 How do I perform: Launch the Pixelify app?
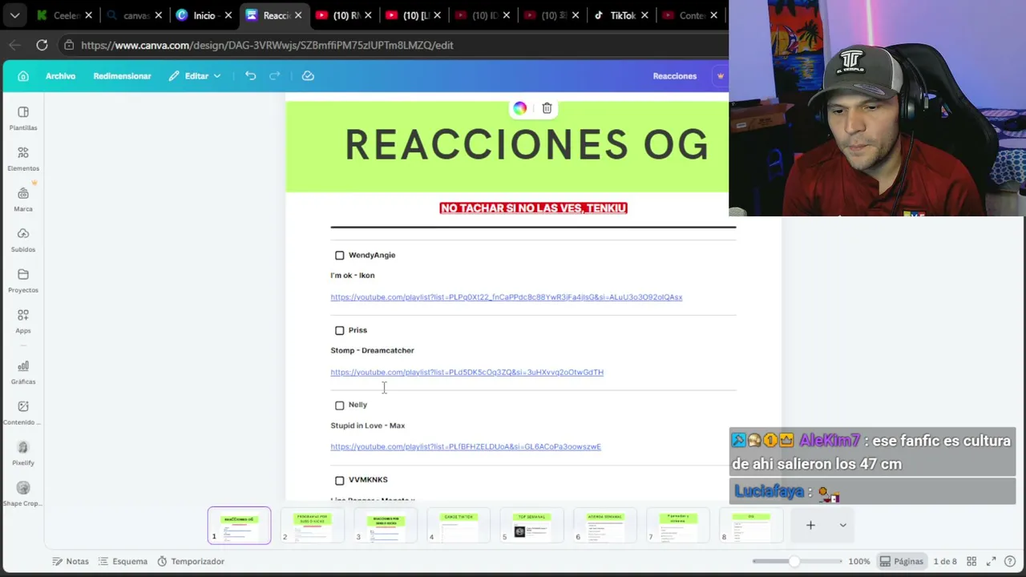pyautogui.click(x=23, y=454)
